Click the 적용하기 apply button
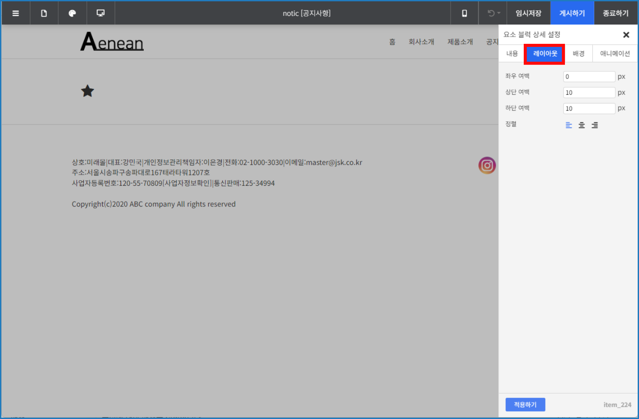This screenshot has height=419, width=639. point(525,405)
